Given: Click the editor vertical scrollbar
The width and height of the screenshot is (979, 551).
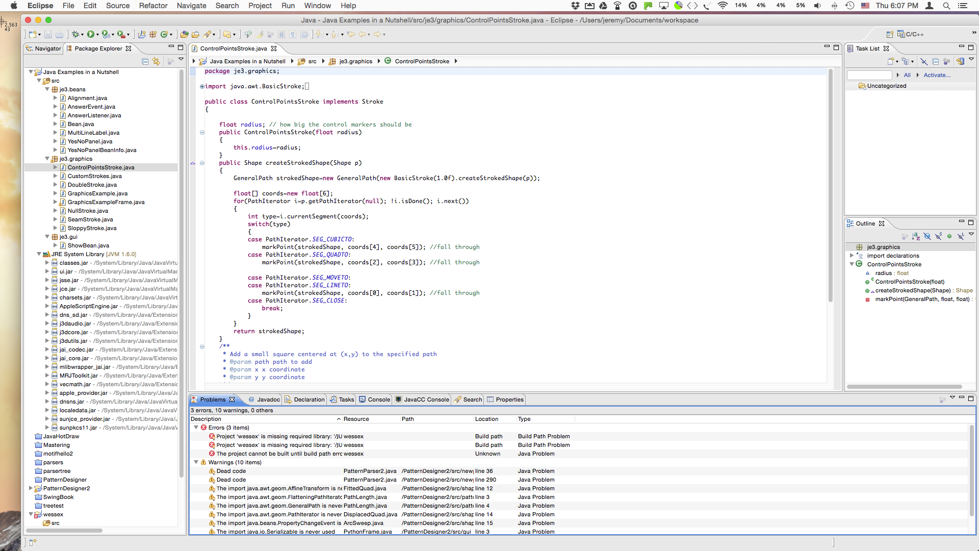Looking at the screenshot, I should click(x=830, y=185).
